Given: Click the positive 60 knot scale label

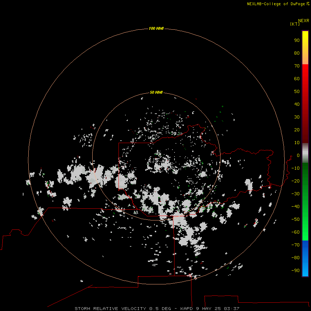Looking at the screenshot, I should 297,79.
